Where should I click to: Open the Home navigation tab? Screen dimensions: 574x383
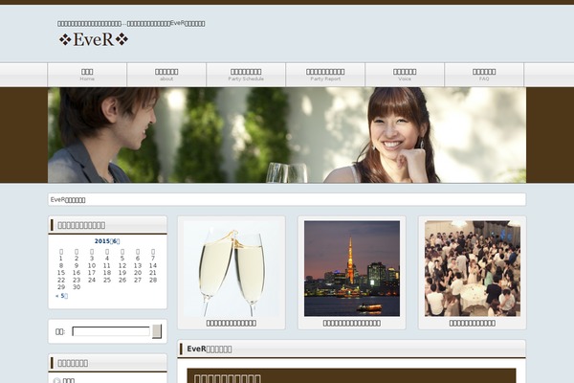(87, 75)
